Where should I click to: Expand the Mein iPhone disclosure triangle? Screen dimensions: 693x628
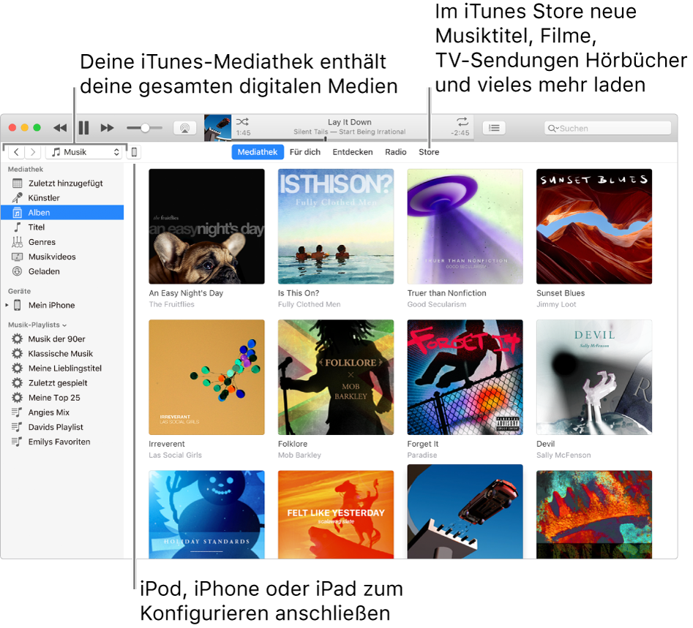[x=7, y=305]
